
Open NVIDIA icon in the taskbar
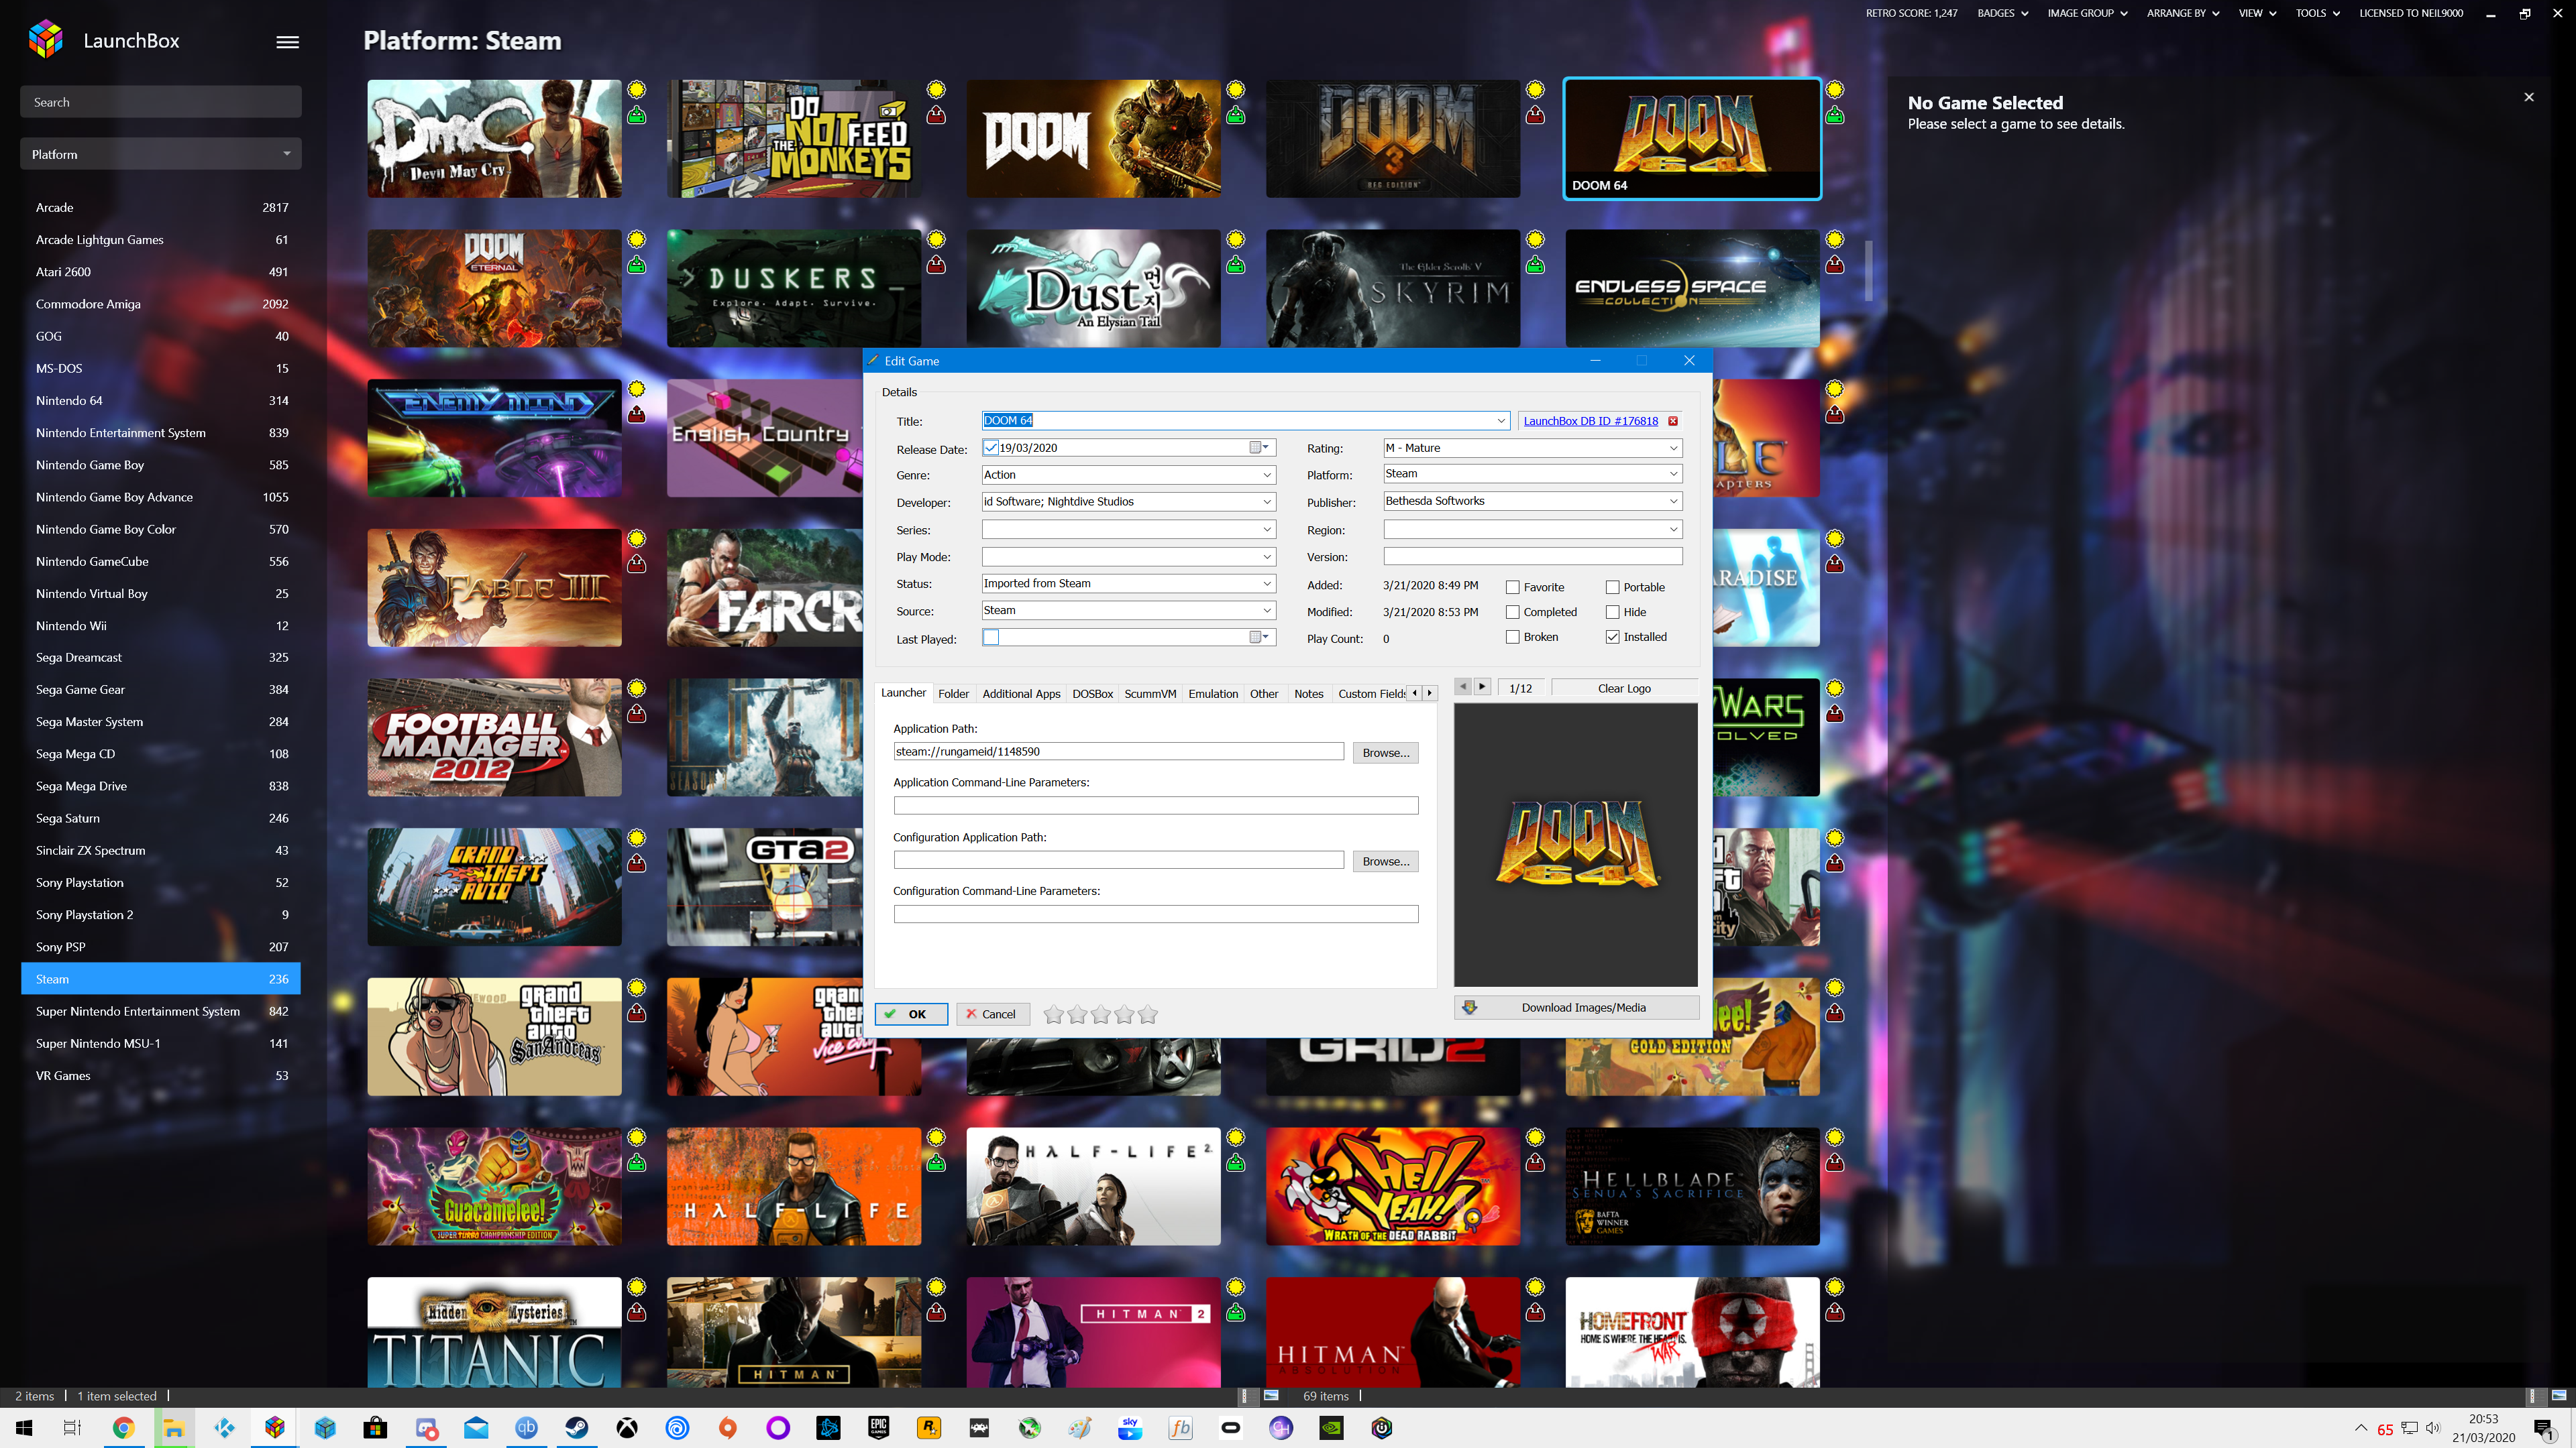pyautogui.click(x=1331, y=1427)
